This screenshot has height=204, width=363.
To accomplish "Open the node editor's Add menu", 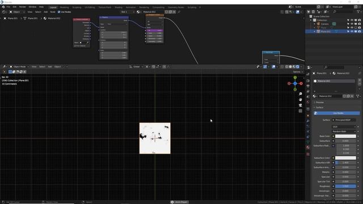I will pos(45,12).
